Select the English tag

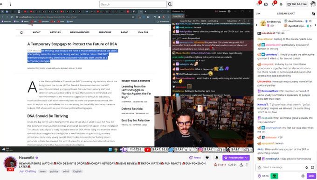77,171
